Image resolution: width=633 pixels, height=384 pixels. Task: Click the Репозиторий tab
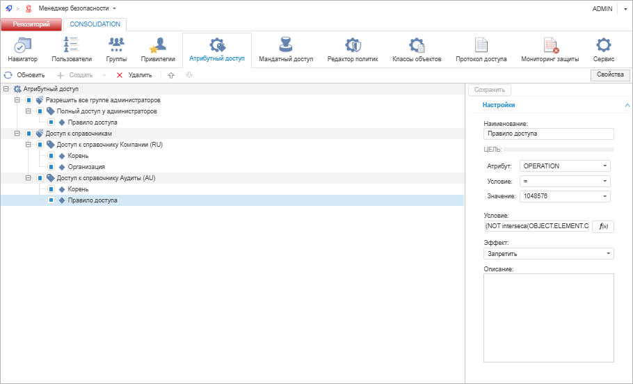[31, 24]
